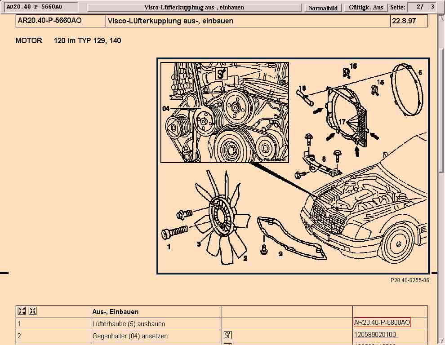Click the Normalbild button
This screenshot has height=345, width=445.
pos(323,8)
